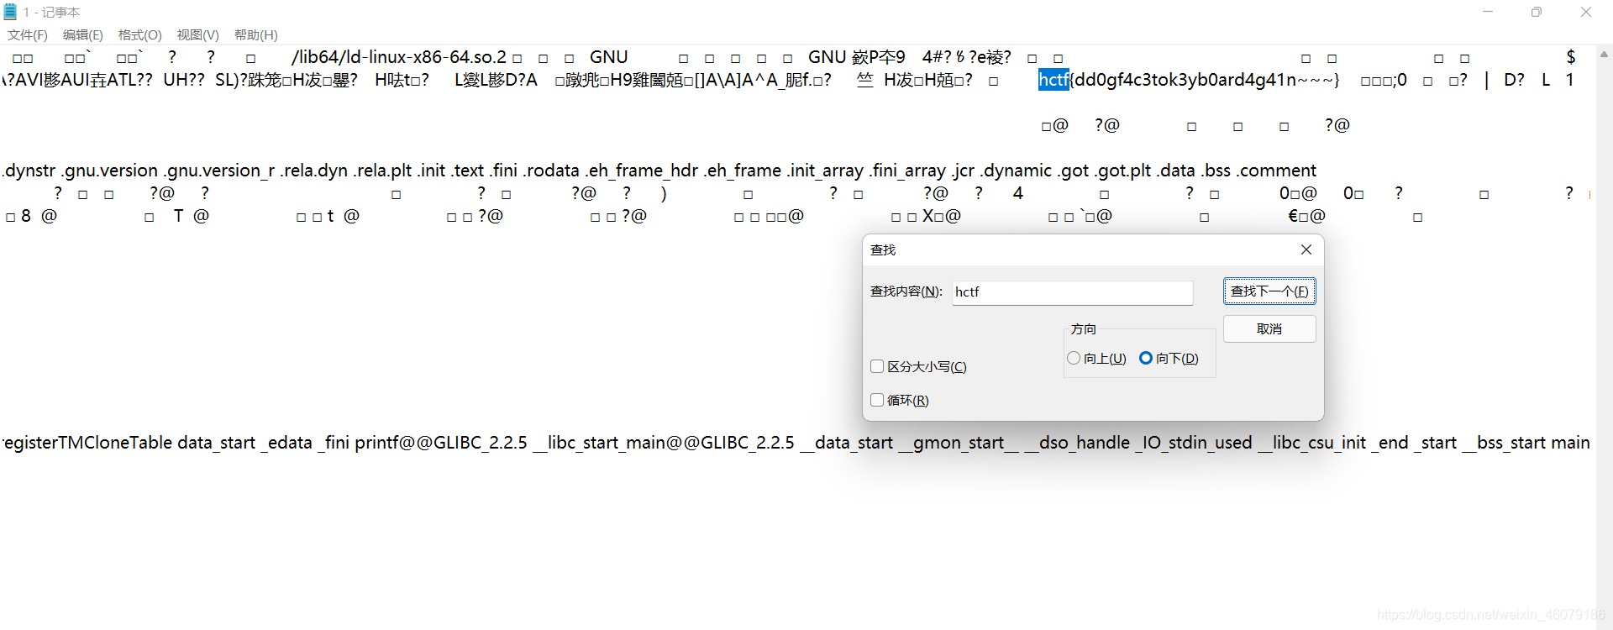Restore down the Notepad window
This screenshot has width=1613, height=630.
(1537, 12)
